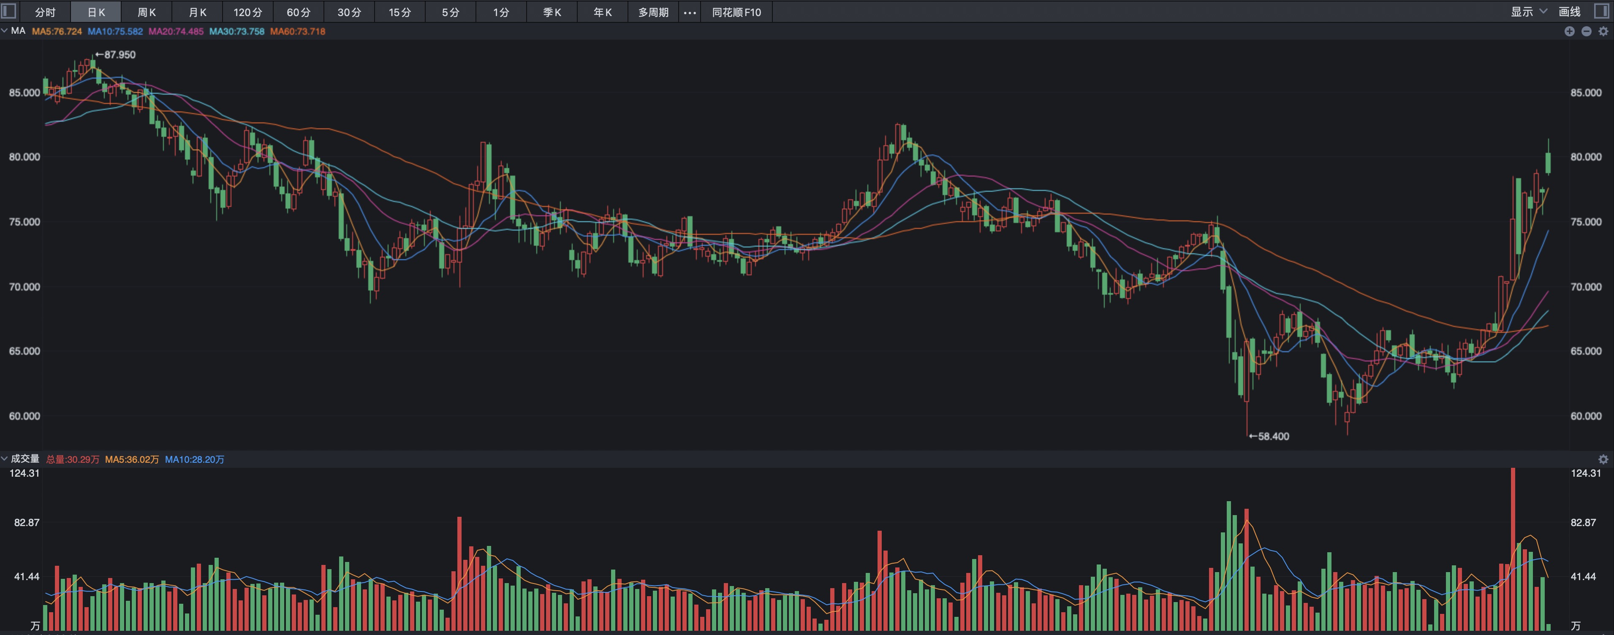Screen dimensions: 1614x635
Task: Select the 多周期 multi-period tab
Action: coord(653,12)
